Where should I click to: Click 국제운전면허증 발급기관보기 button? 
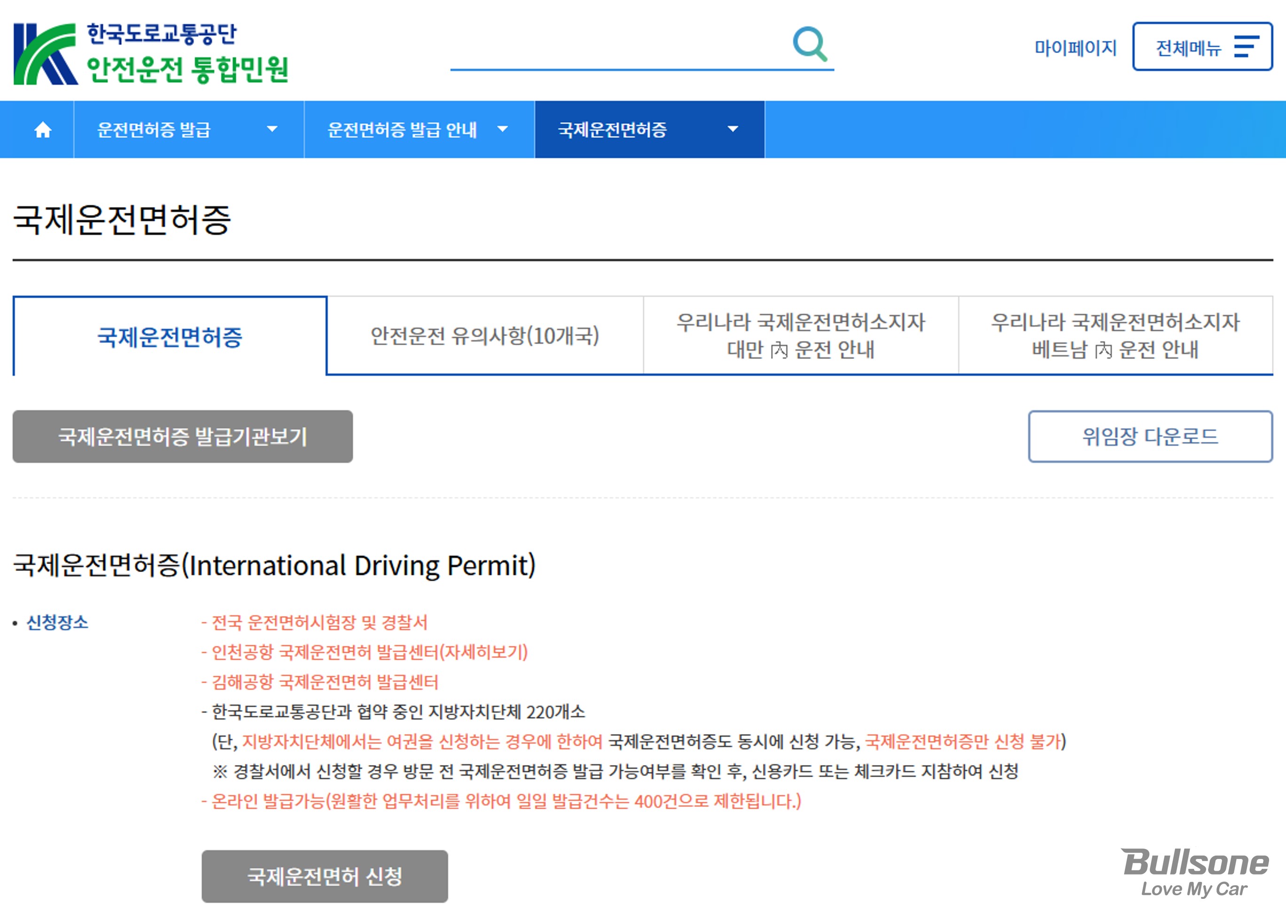(183, 436)
